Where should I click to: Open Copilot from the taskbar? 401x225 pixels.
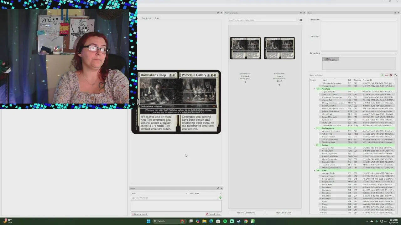197,221
